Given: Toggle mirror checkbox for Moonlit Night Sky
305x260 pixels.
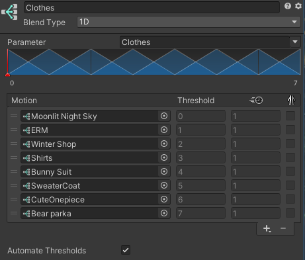Looking at the screenshot, I should pos(290,116).
